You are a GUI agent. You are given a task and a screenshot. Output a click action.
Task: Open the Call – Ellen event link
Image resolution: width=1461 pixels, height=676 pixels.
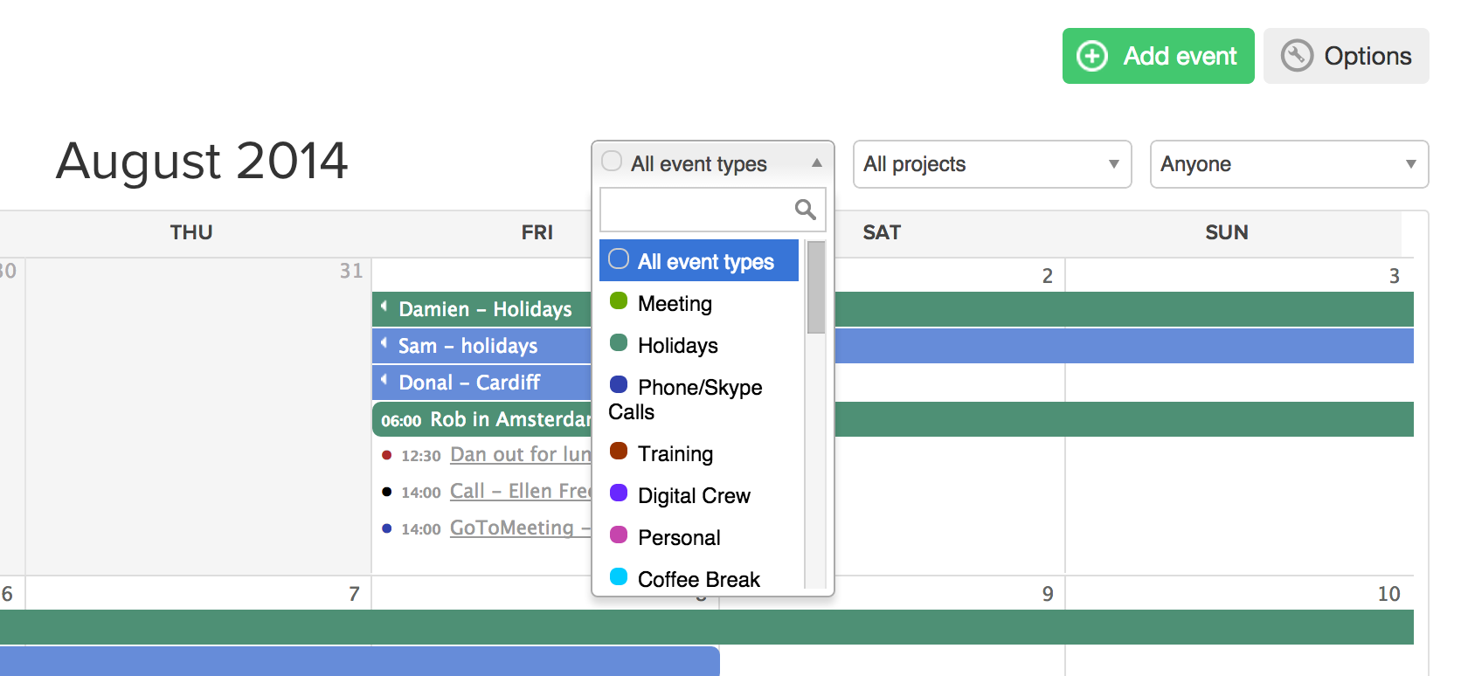(520, 492)
